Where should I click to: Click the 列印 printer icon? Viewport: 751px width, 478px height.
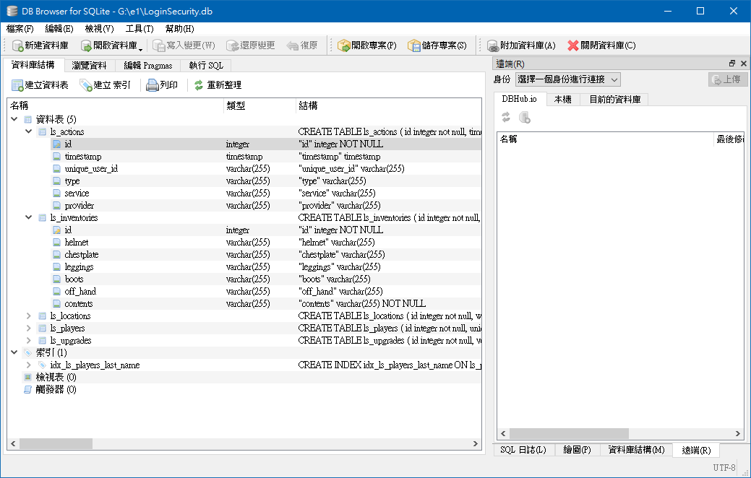coord(153,85)
